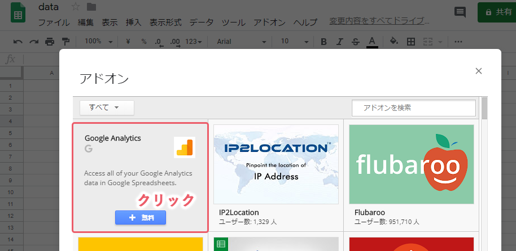Click the merge cells icon
The height and width of the screenshot is (251, 516).
[x=427, y=42]
